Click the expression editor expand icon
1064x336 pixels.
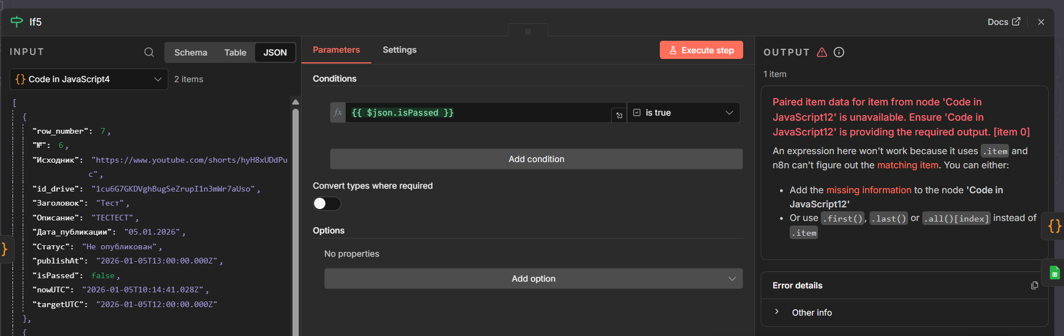pyautogui.click(x=619, y=115)
